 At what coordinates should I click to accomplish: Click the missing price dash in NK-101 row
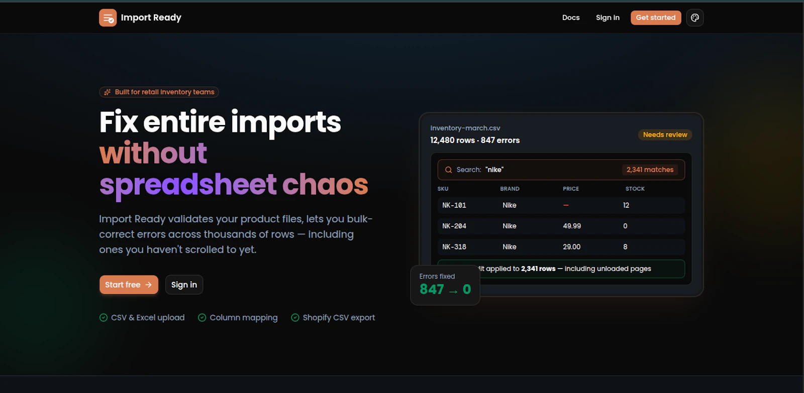(x=566, y=205)
